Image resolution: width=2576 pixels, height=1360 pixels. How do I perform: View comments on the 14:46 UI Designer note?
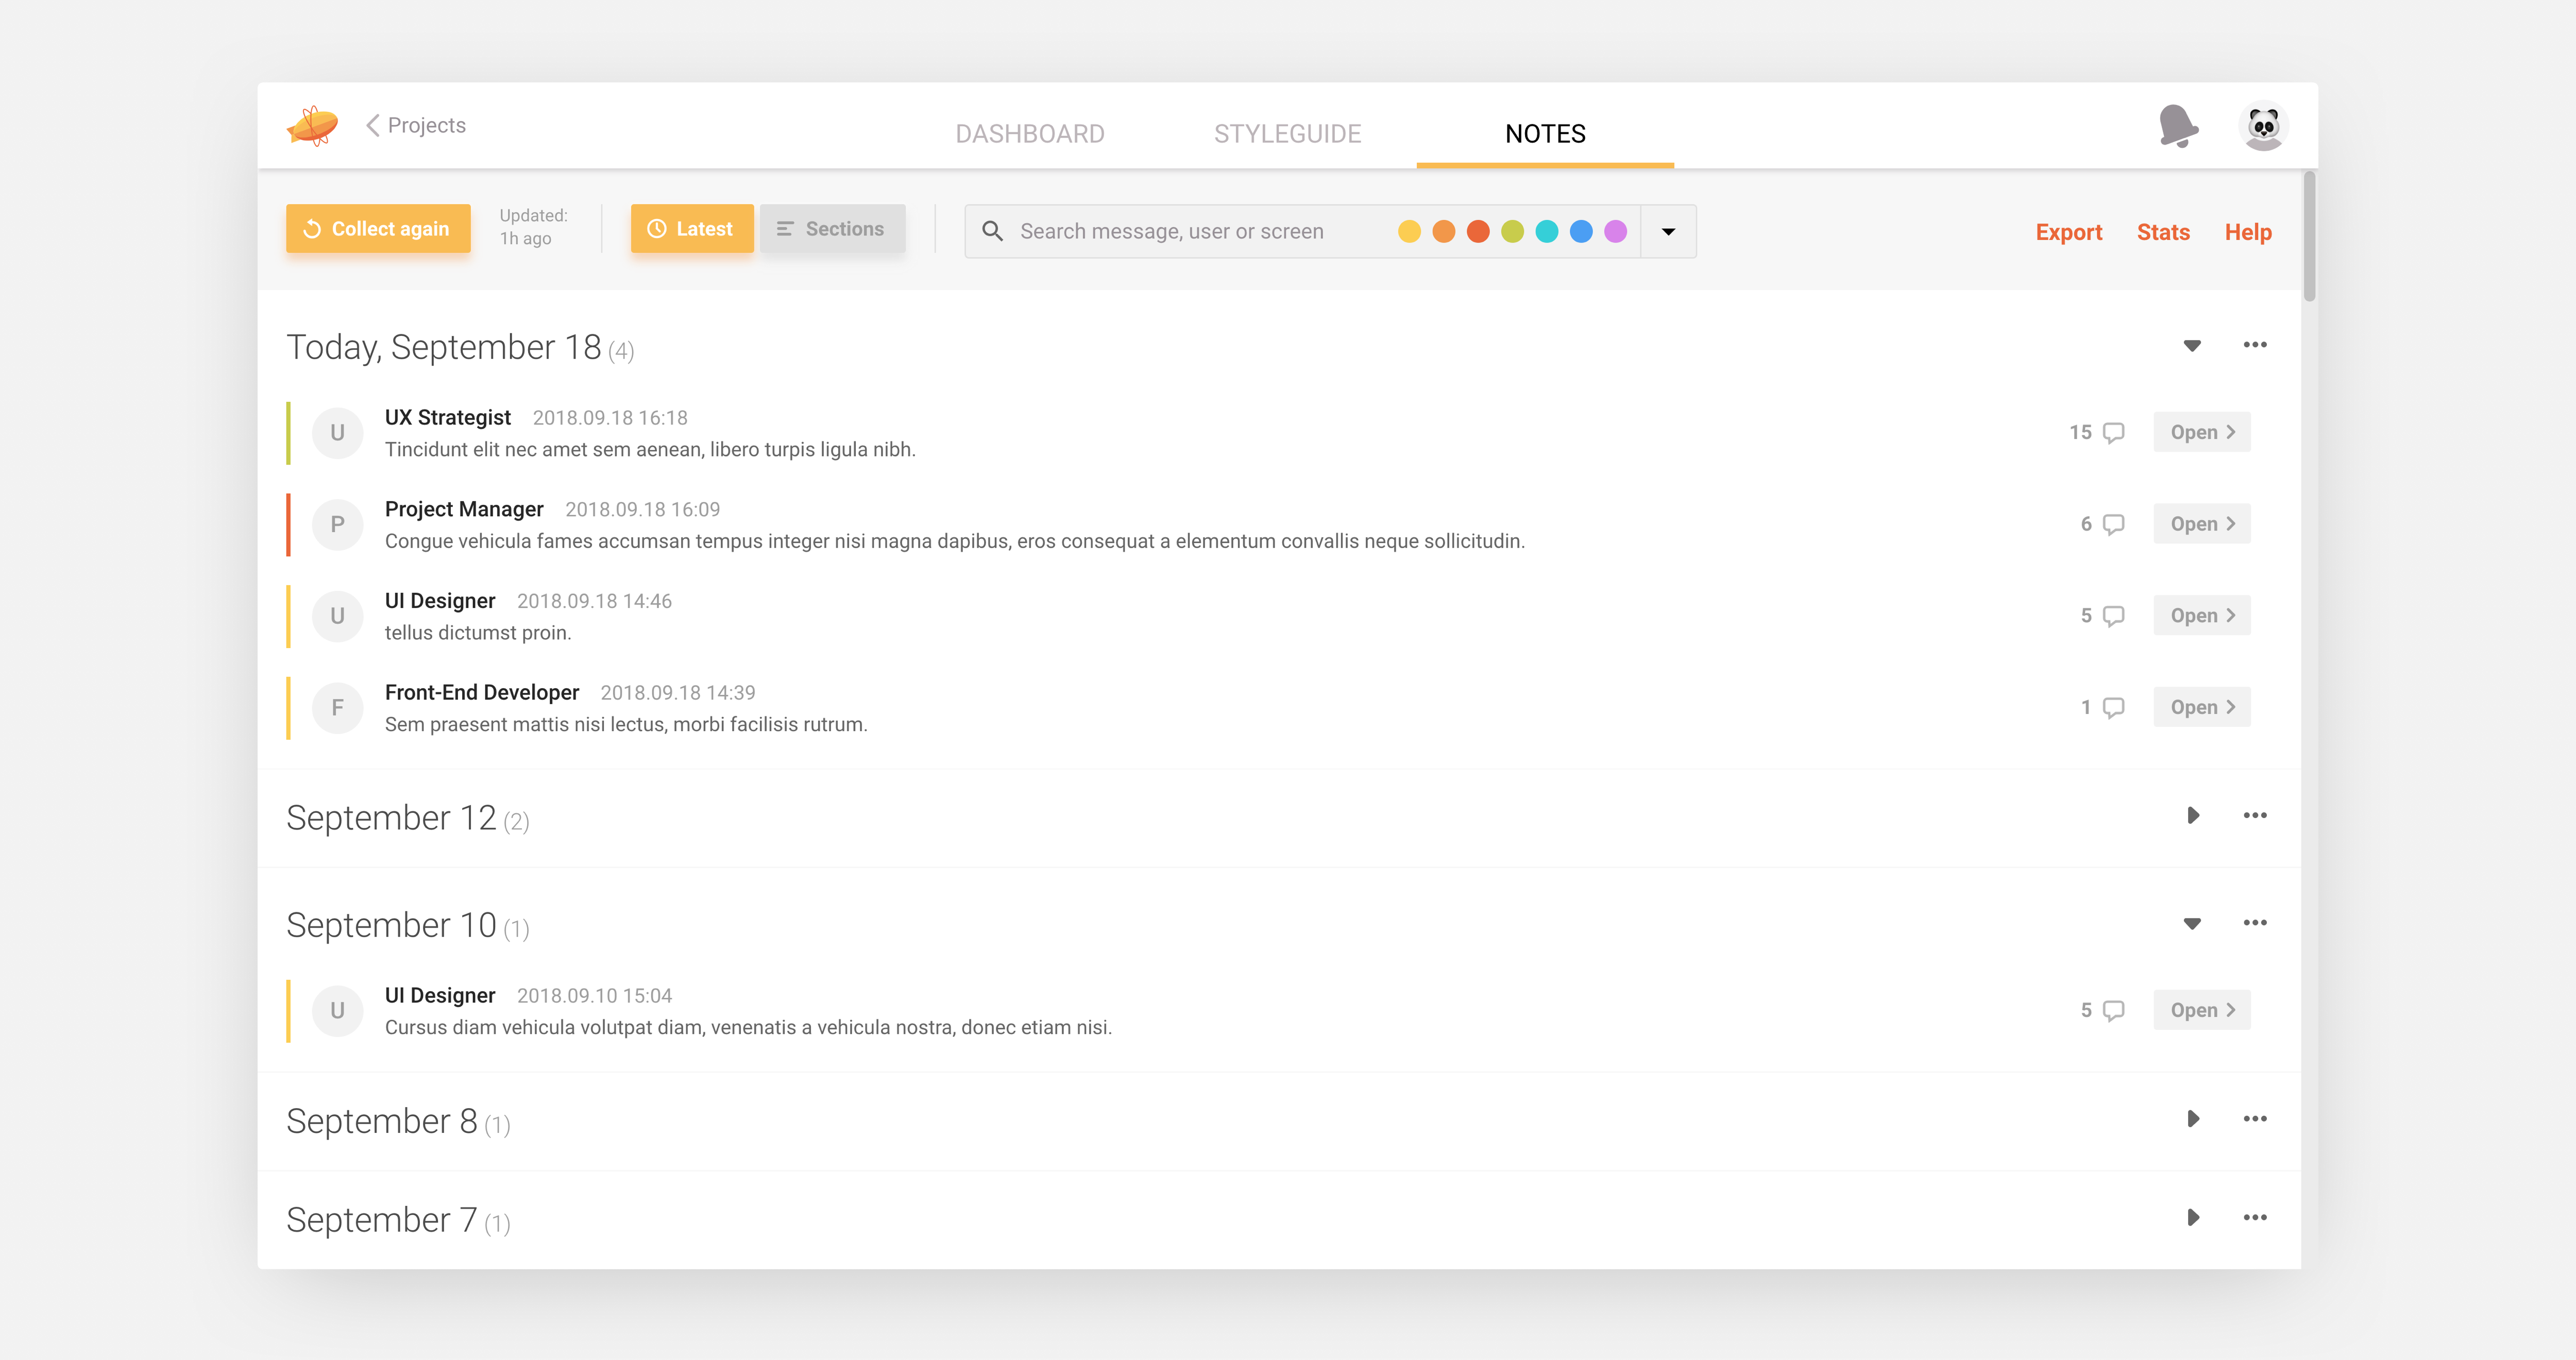(x=2102, y=616)
